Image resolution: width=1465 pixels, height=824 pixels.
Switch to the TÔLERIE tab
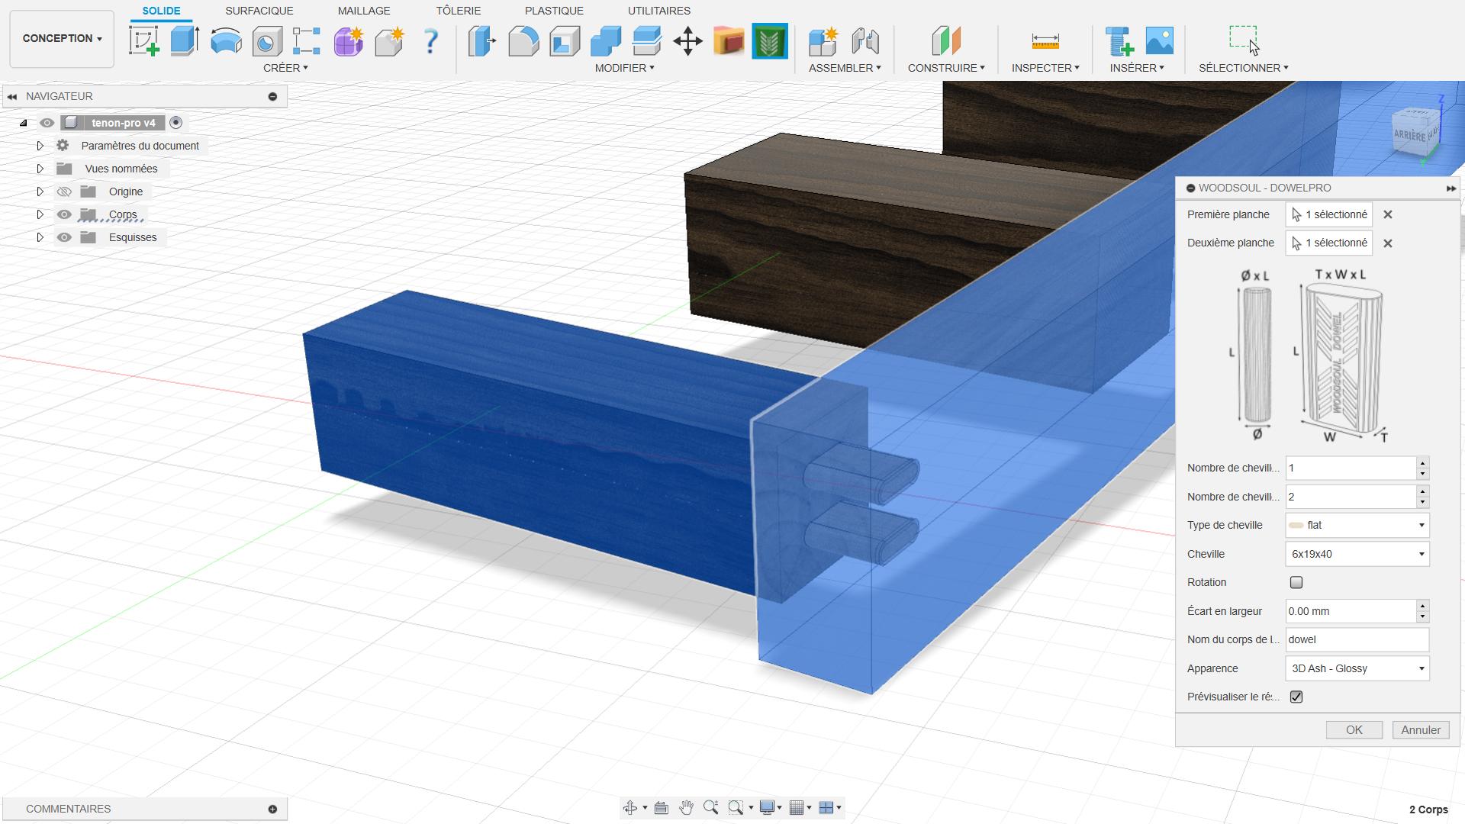click(x=458, y=11)
